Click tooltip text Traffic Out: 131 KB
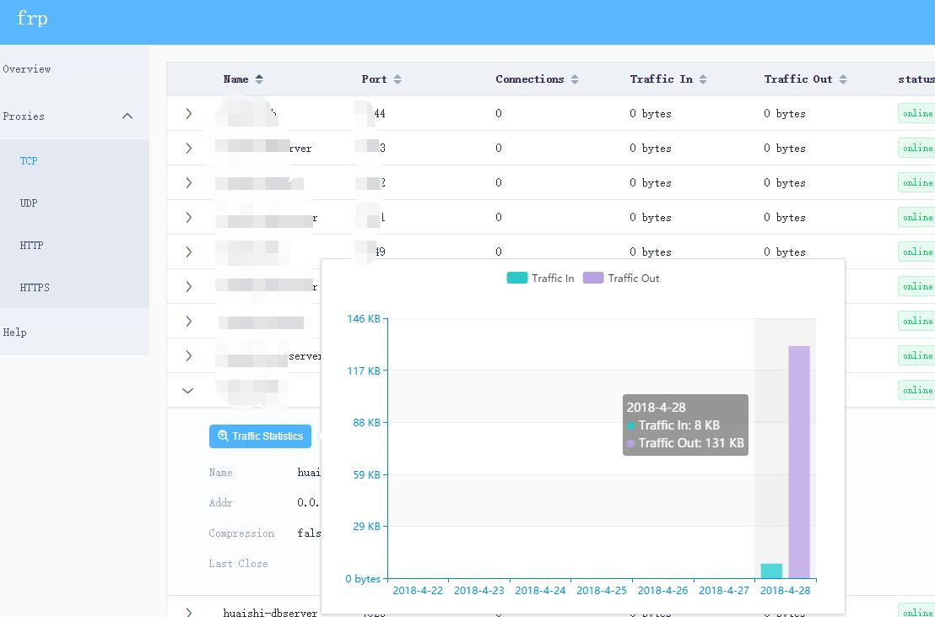 [x=691, y=443]
